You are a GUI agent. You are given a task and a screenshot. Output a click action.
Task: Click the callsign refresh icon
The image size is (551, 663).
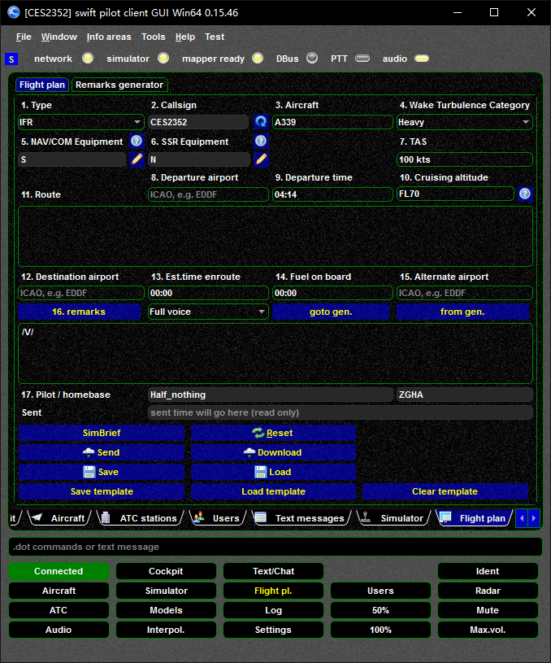(x=260, y=122)
